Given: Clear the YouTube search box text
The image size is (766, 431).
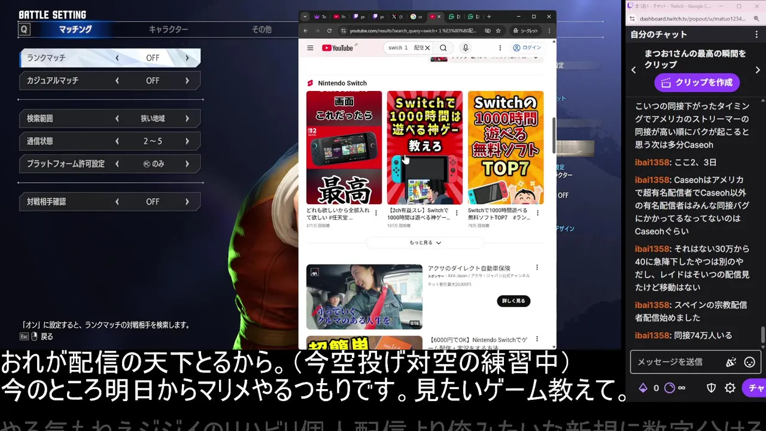Looking at the screenshot, I should tap(427, 48).
